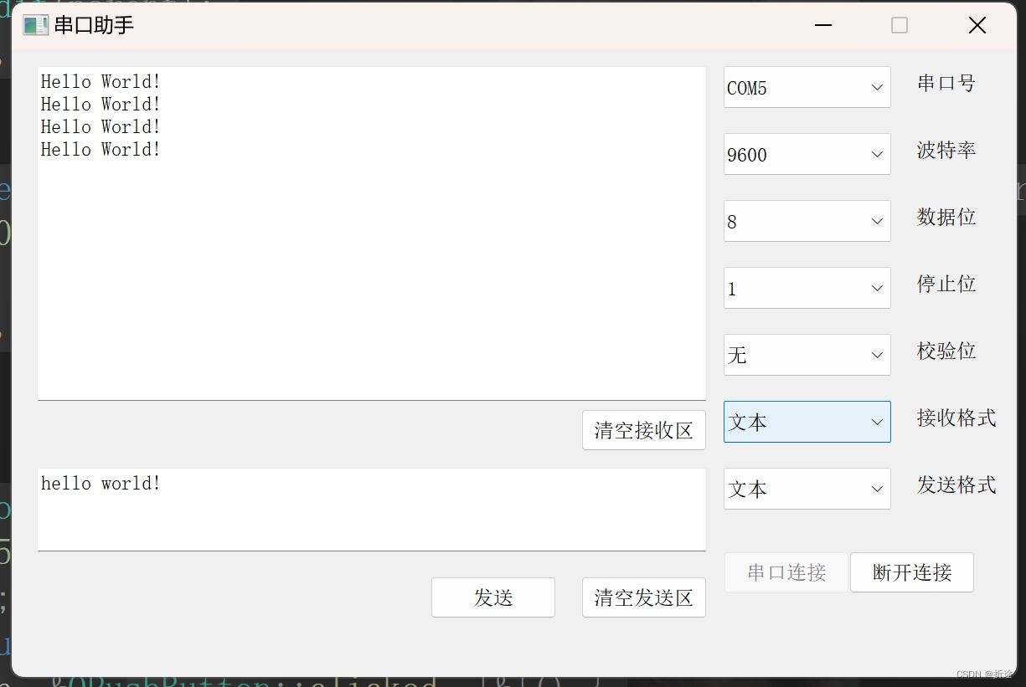Screen dimensions: 1026x687
Task: Open the 9600 baud rate dropdown
Action: point(806,154)
